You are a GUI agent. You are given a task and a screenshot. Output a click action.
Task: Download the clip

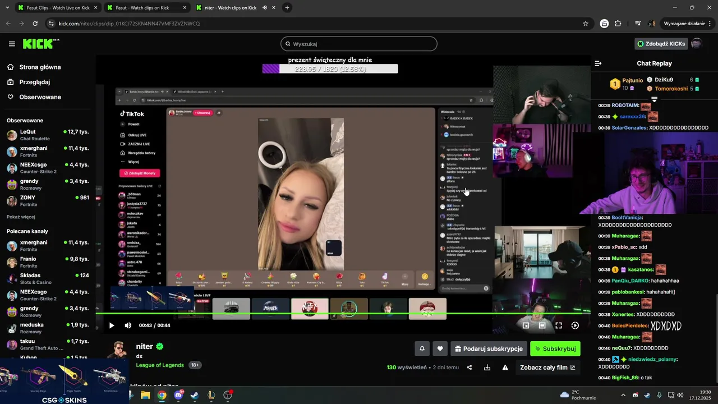click(x=487, y=368)
